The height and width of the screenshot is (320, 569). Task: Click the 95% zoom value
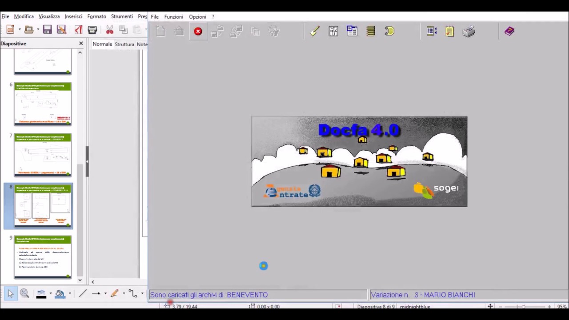(562, 307)
